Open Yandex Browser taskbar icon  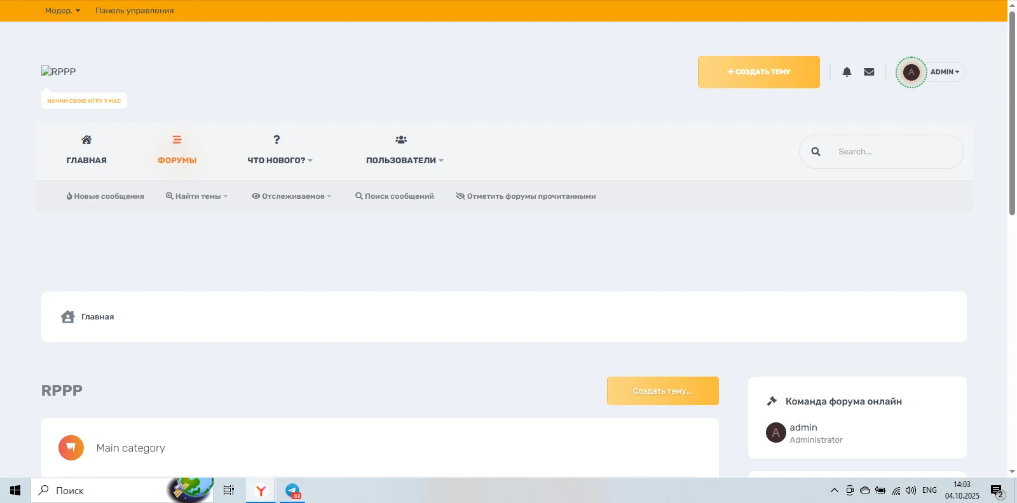[x=261, y=490]
